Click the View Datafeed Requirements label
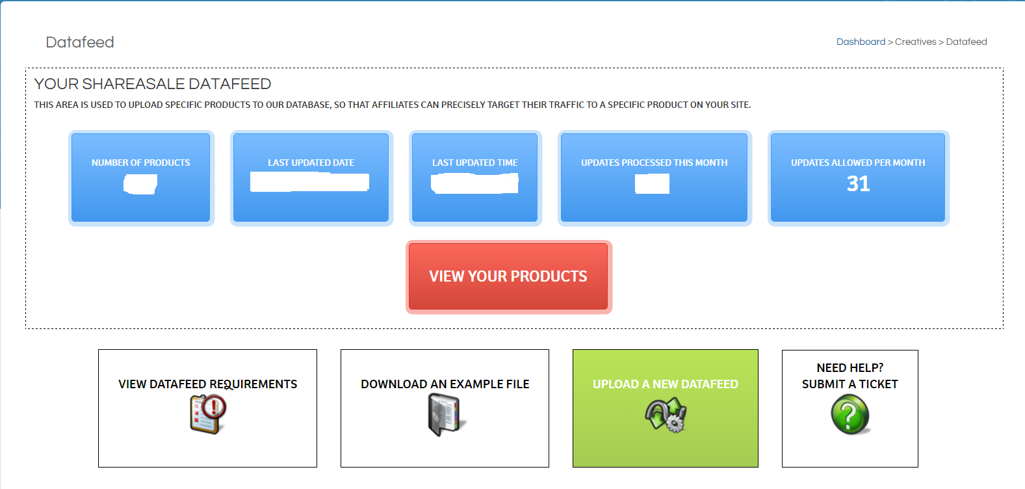1025x489 pixels. pyautogui.click(x=208, y=384)
